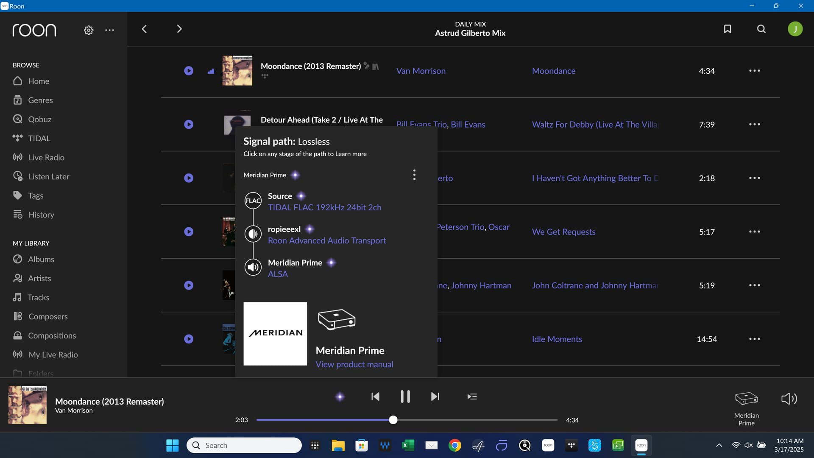Open Tags in sidebar
Image resolution: width=814 pixels, height=458 pixels.
coord(28,195)
